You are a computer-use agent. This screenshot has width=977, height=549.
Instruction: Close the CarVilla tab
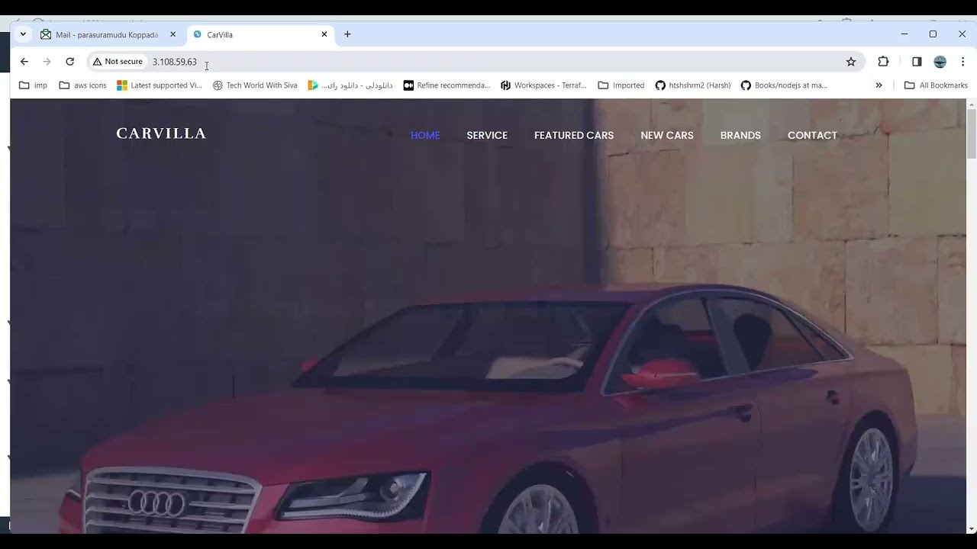[x=324, y=34]
